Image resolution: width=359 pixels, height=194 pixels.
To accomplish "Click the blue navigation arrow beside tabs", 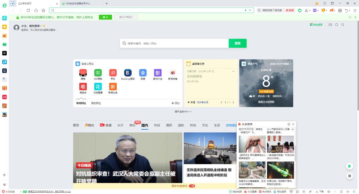I will point(13,3).
